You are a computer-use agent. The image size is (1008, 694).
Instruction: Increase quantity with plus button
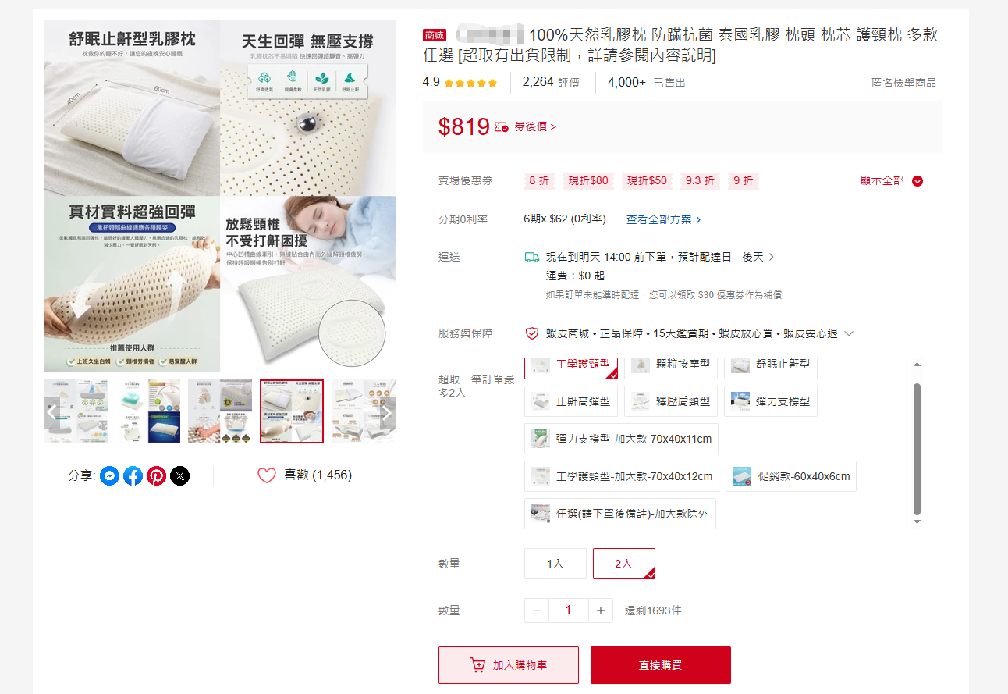[600, 610]
